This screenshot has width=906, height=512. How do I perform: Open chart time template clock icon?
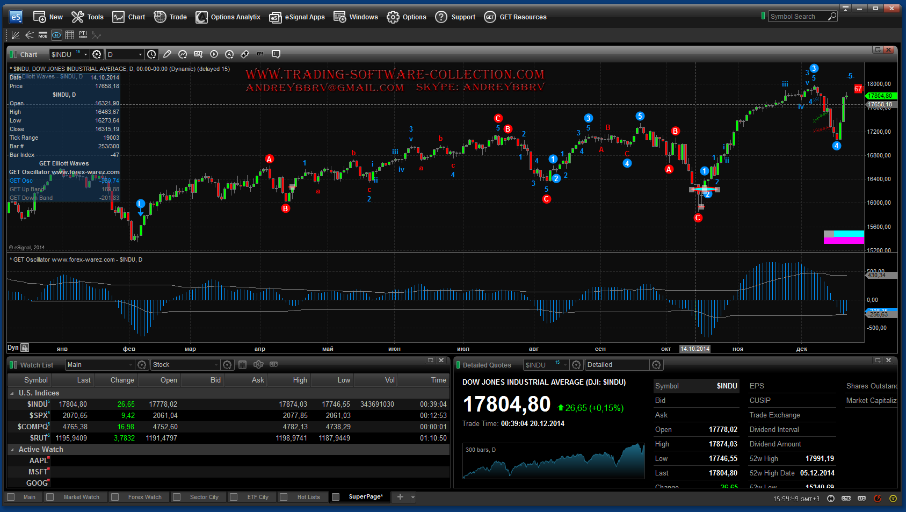point(152,54)
